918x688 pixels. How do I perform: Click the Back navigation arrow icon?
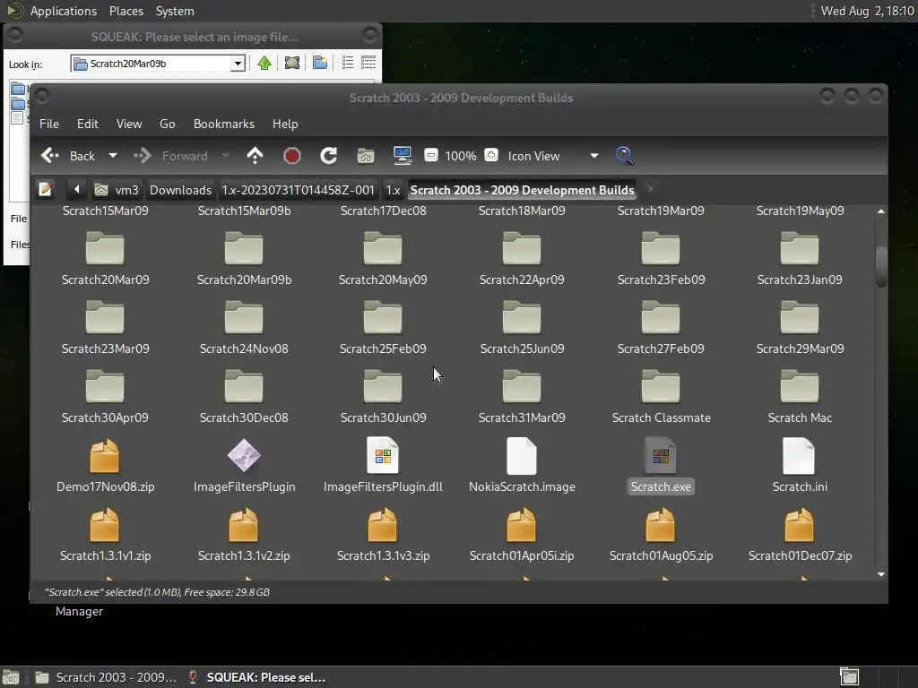50,156
